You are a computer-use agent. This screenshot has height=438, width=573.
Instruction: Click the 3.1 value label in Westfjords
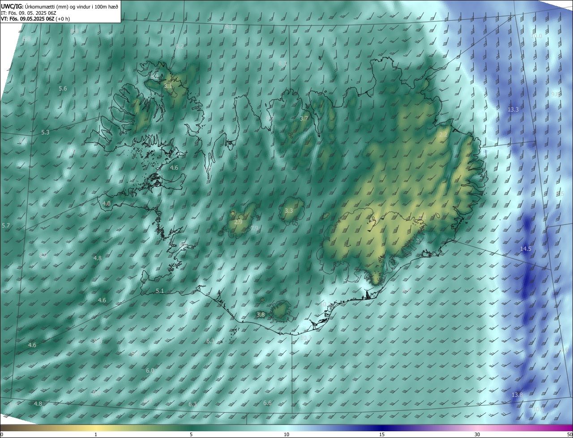pyautogui.click(x=168, y=86)
